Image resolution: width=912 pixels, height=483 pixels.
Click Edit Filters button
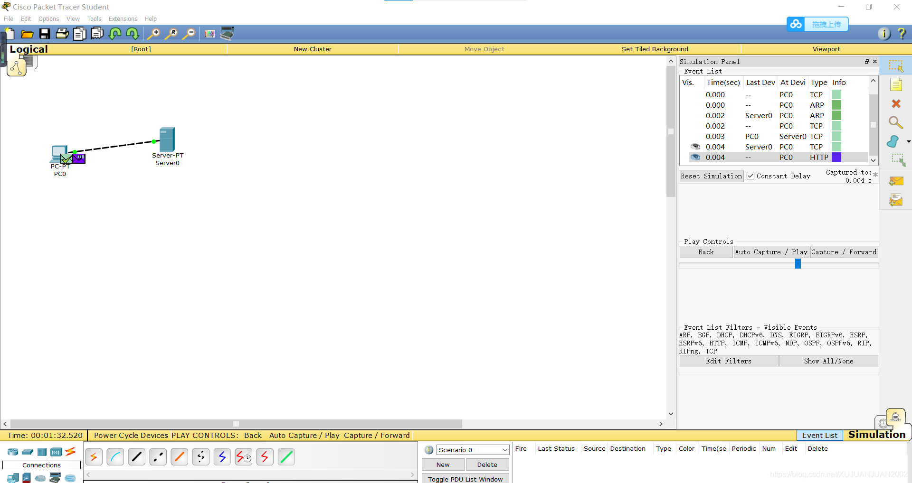(x=729, y=361)
